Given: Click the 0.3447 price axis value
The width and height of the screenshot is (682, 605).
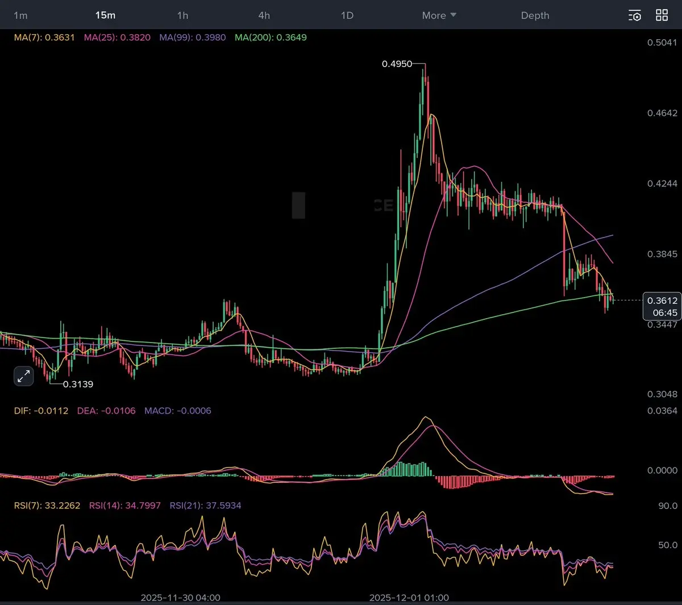Looking at the screenshot, I should click(x=662, y=324).
